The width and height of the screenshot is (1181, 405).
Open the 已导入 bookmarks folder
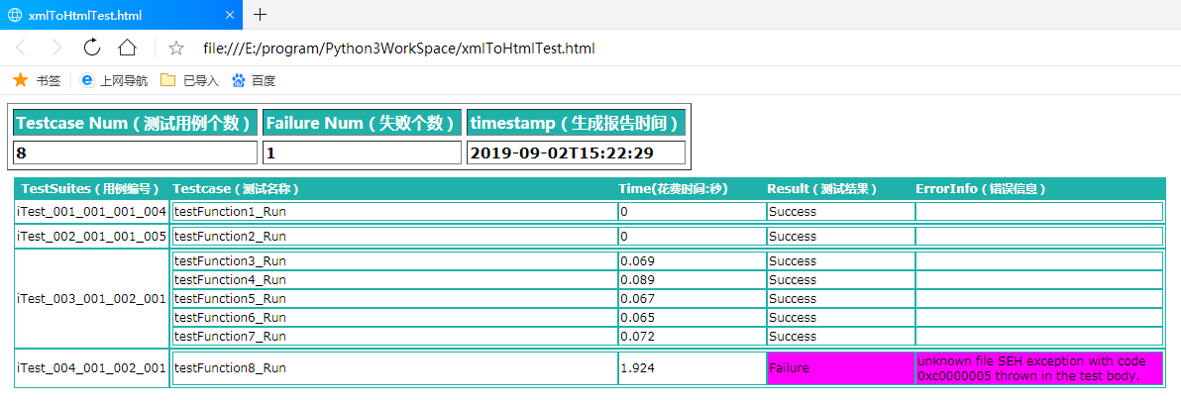189,80
